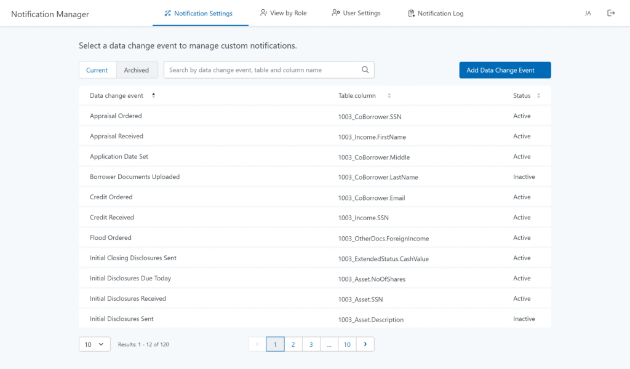630x369 pixels.
Task: Click the Table.column sort icon
Action: click(389, 96)
